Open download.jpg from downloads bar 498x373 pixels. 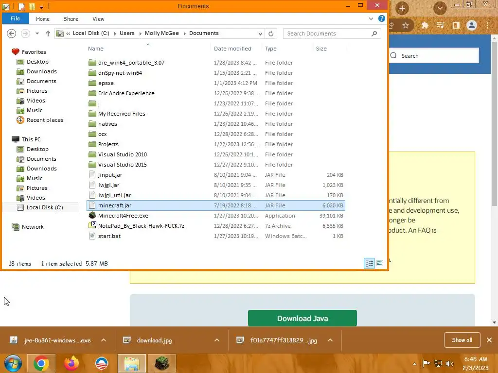pyautogui.click(x=148, y=340)
